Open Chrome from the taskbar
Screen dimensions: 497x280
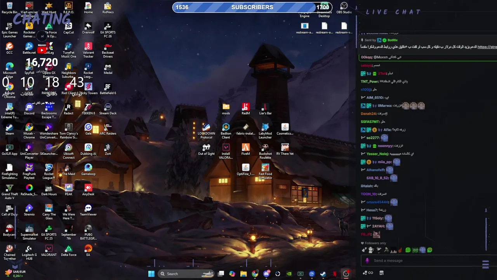255,274
